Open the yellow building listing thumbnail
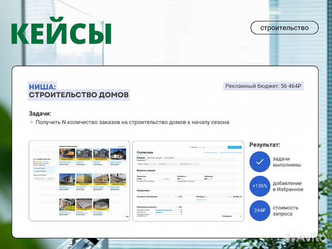The image size is (332, 249). 84,179
